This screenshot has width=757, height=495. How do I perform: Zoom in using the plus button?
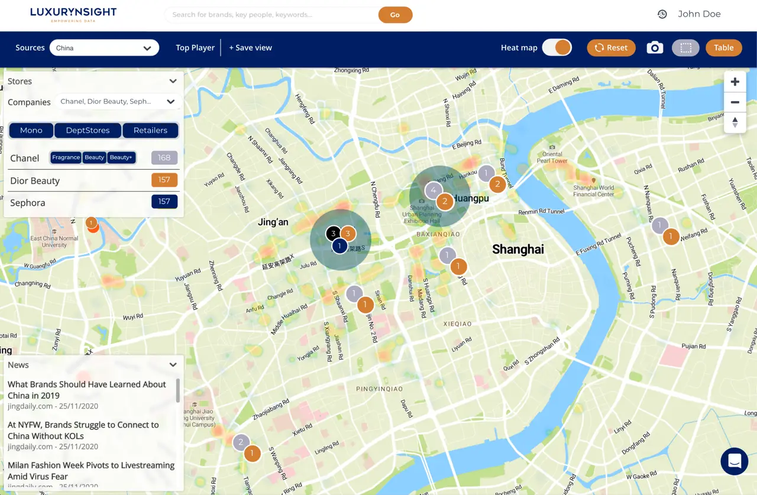point(735,82)
